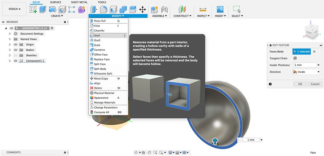
Task: Click the Create Sketch toolbar icon
Action: click(33, 9)
